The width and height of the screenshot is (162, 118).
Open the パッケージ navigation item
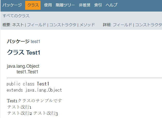click(x=12, y=5)
